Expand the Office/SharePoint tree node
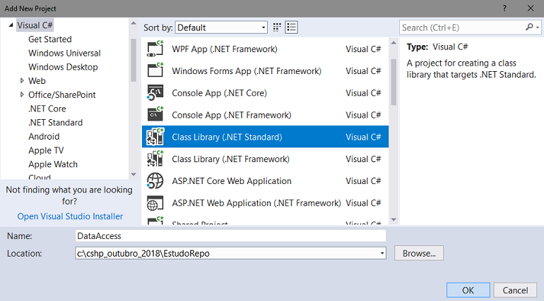The image size is (544, 301). [22, 94]
